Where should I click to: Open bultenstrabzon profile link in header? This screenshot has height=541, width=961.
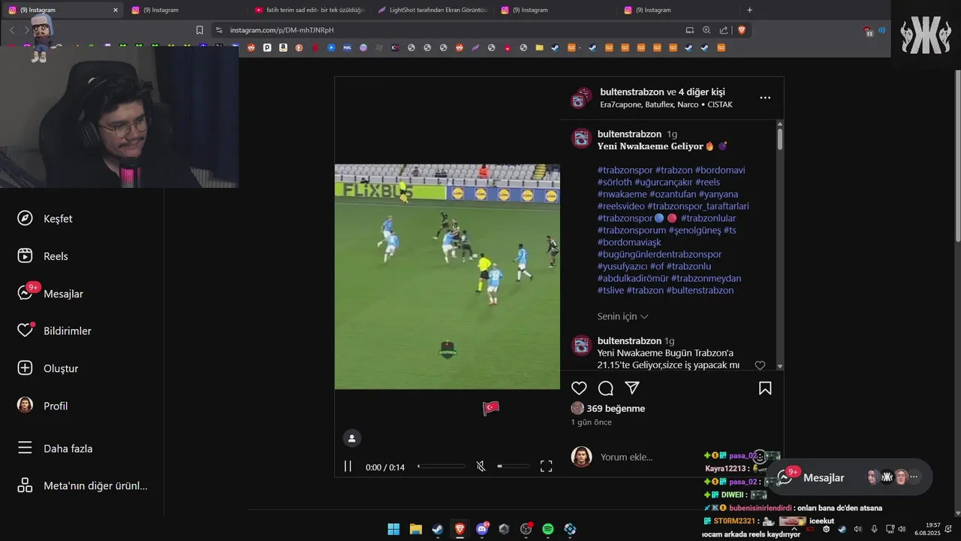coord(632,92)
